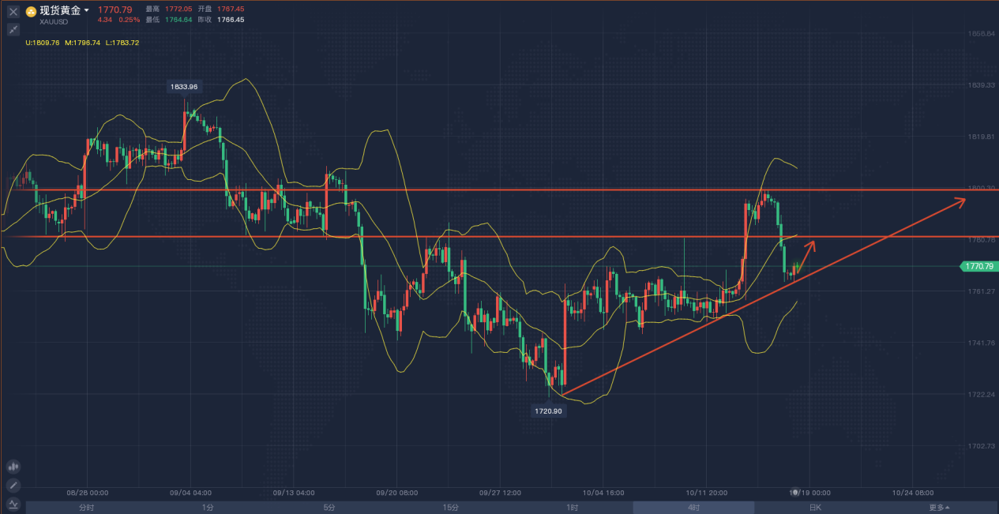
Task: Switch to the 日K timeframe tab
Action: pos(816,508)
